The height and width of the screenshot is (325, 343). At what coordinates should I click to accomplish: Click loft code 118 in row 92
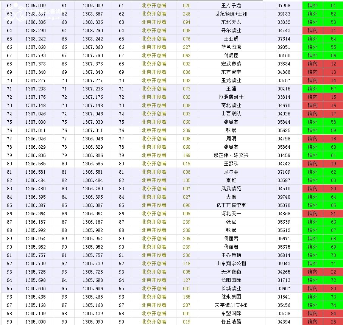click(x=186, y=264)
